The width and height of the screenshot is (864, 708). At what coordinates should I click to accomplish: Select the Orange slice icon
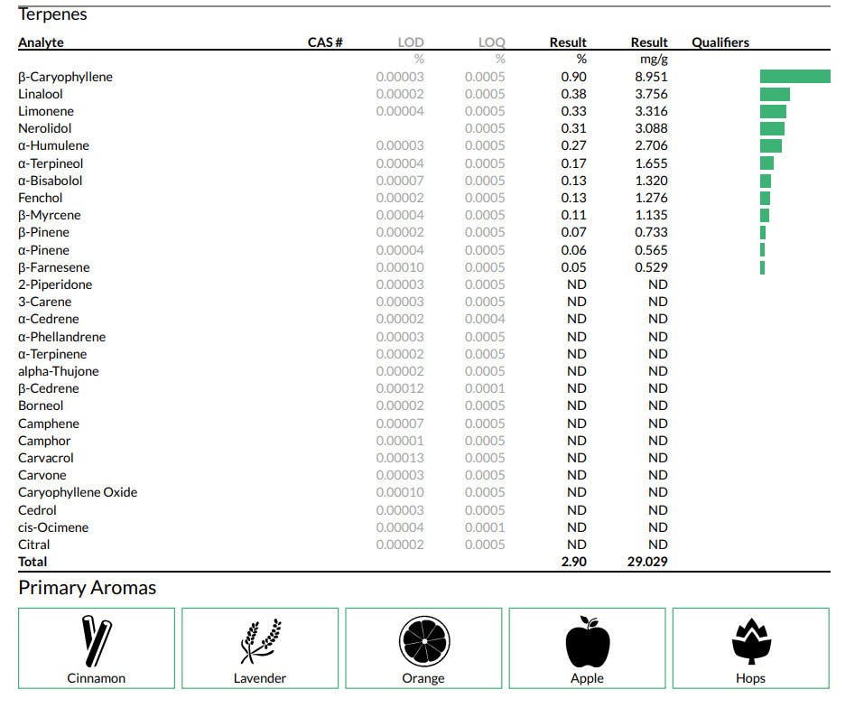point(423,641)
